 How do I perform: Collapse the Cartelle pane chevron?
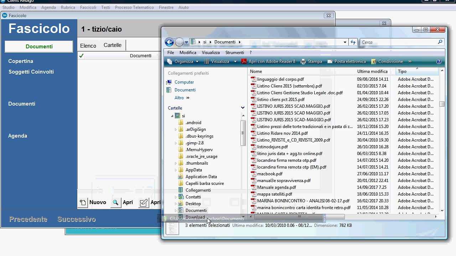(243, 108)
